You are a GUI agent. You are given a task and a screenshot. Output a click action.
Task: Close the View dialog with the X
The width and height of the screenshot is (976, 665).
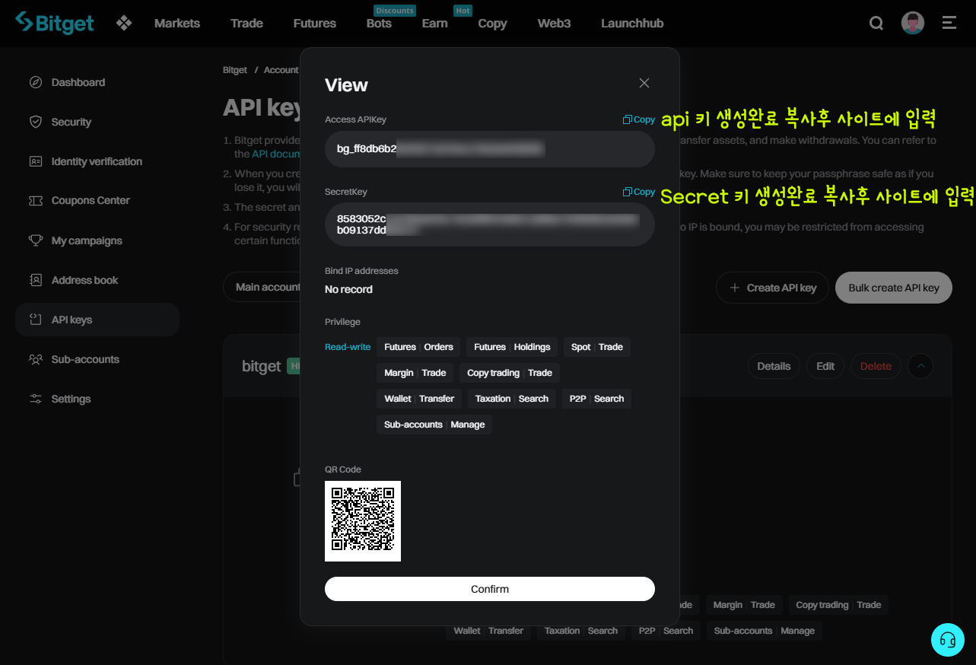644,83
